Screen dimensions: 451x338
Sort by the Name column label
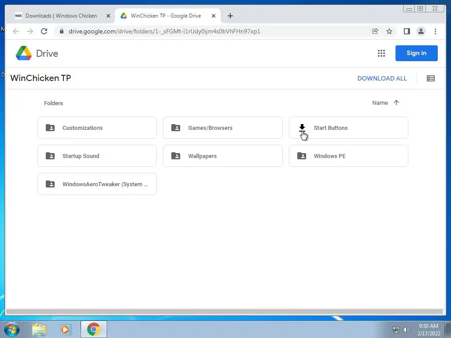pyautogui.click(x=380, y=103)
